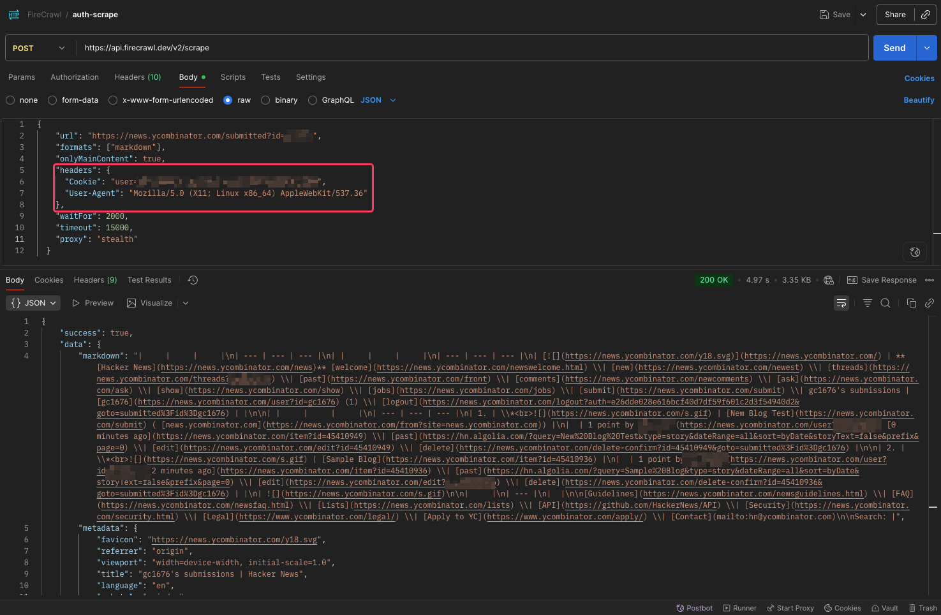Select the raw body radio option
Screen dimensions: 941x615
[x=228, y=100]
